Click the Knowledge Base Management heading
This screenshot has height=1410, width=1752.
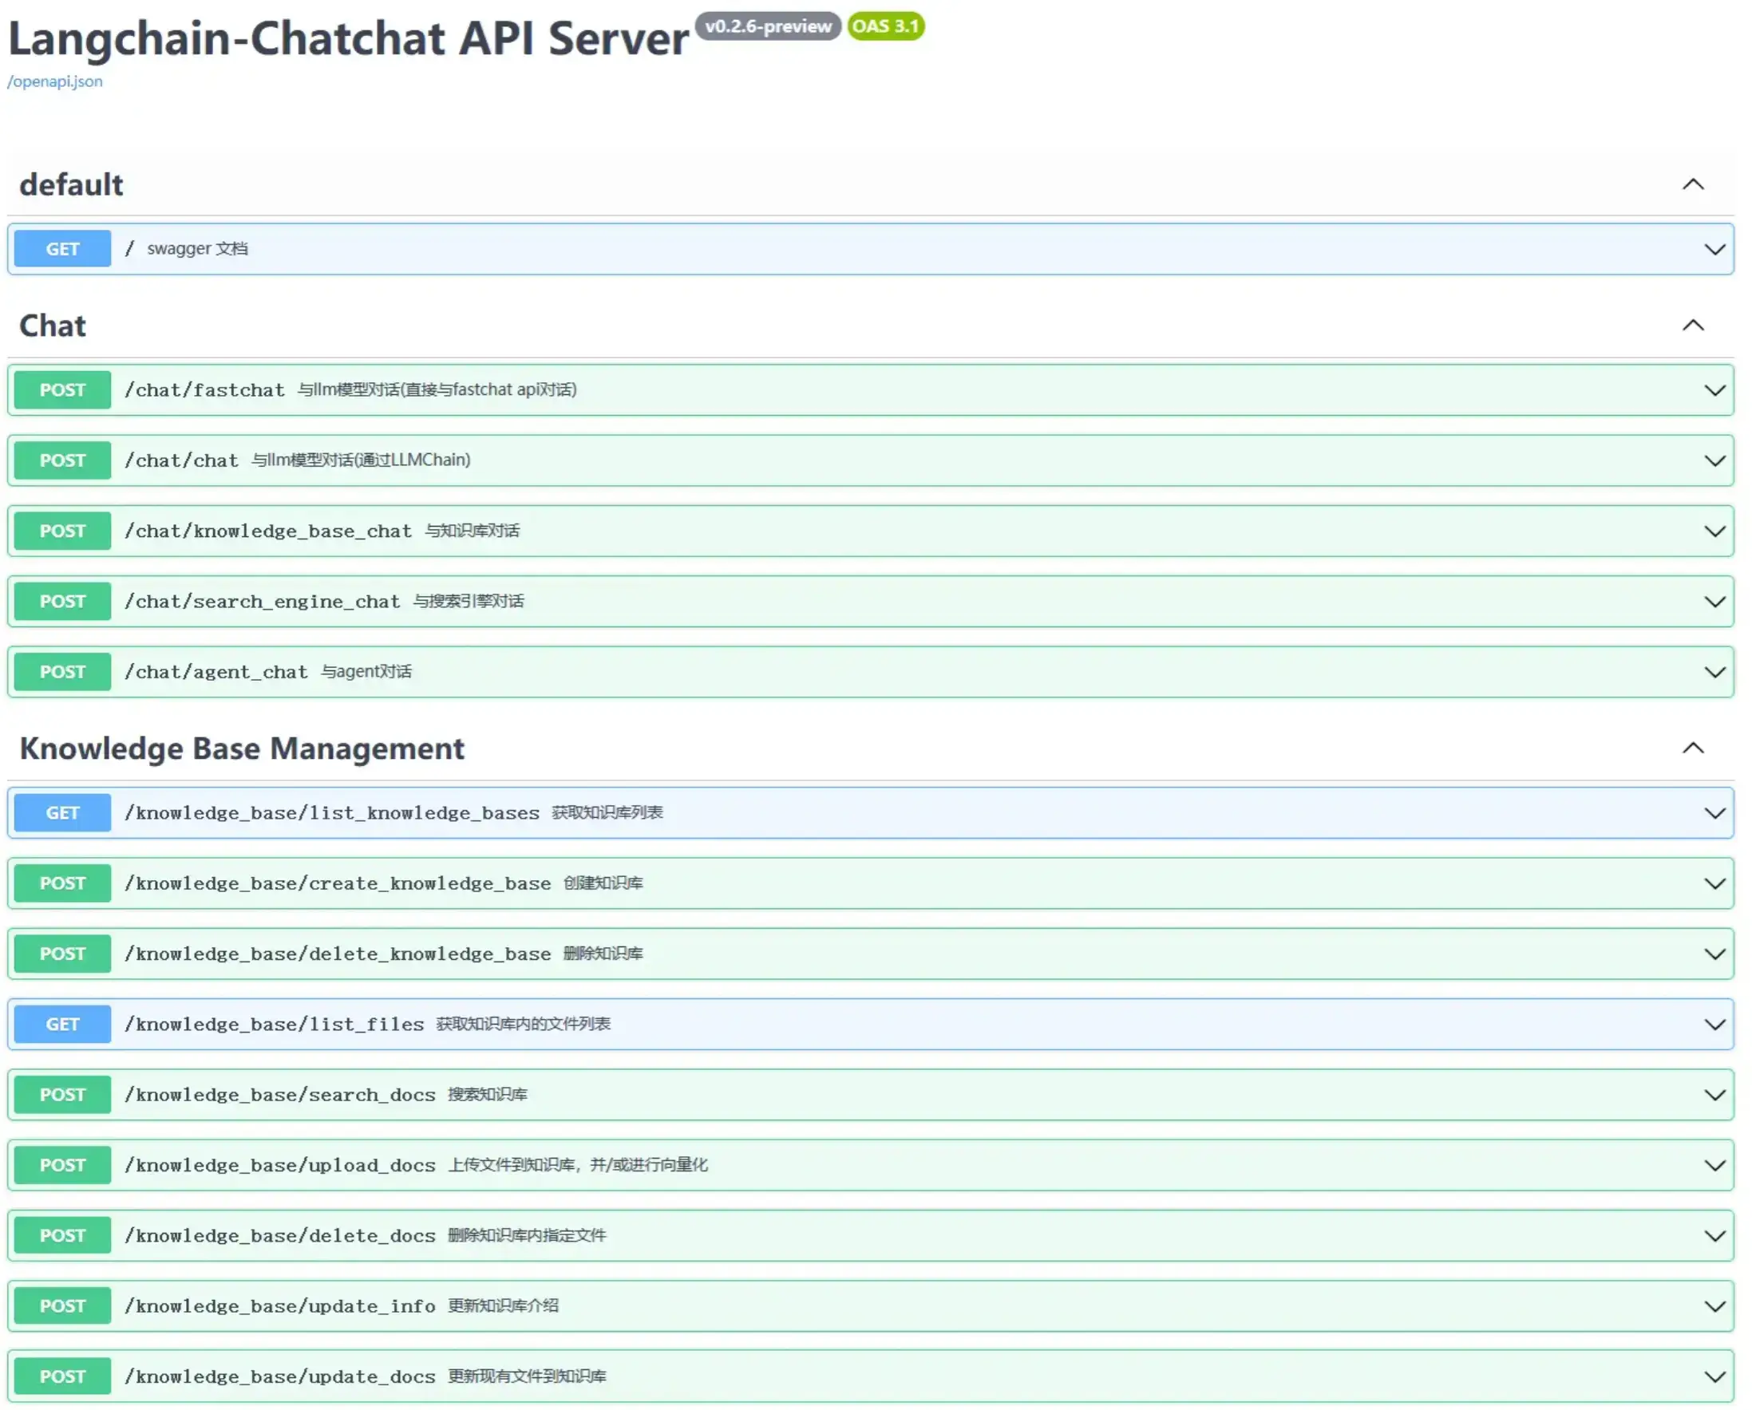click(x=242, y=748)
